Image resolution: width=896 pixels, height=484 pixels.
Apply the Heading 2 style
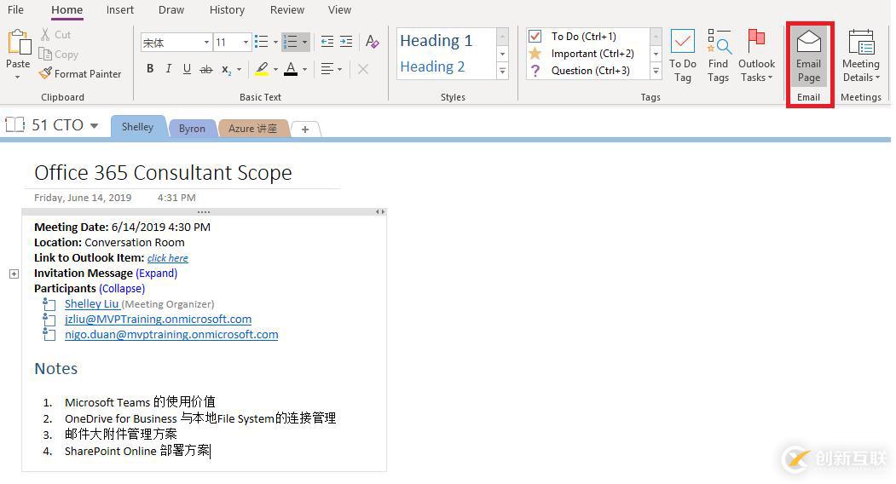tap(432, 66)
